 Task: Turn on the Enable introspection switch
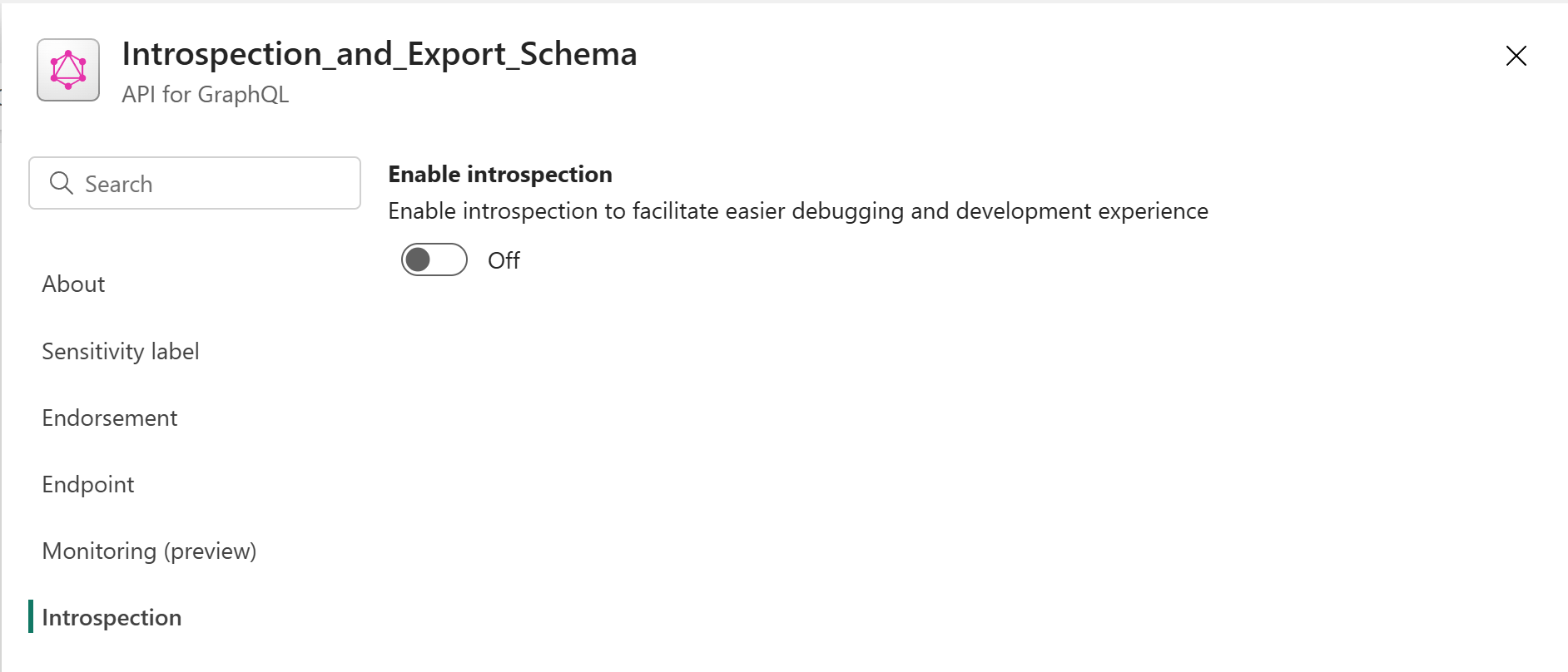click(x=434, y=259)
